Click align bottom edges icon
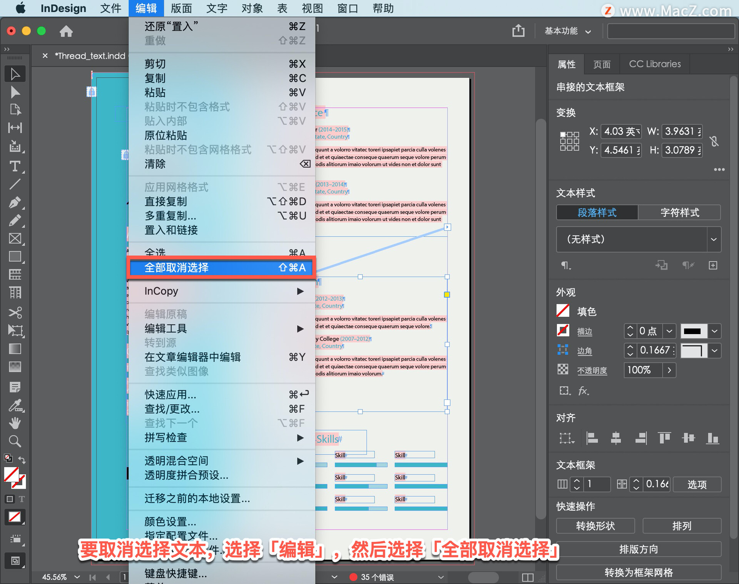Image resolution: width=739 pixels, height=584 pixels. click(x=712, y=438)
